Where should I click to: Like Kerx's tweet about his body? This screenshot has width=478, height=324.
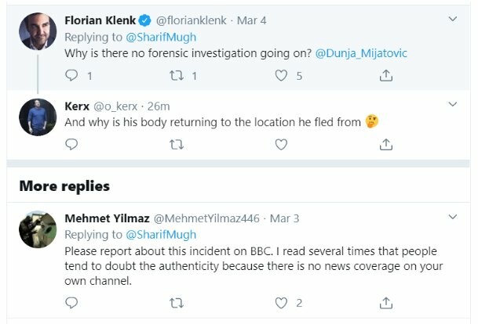(281, 144)
